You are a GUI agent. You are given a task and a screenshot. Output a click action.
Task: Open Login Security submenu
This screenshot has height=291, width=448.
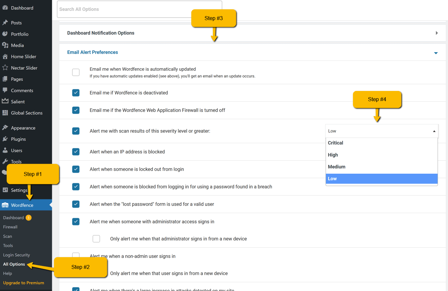click(x=17, y=255)
